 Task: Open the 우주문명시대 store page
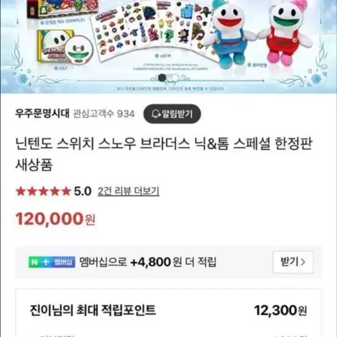(x=42, y=114)
